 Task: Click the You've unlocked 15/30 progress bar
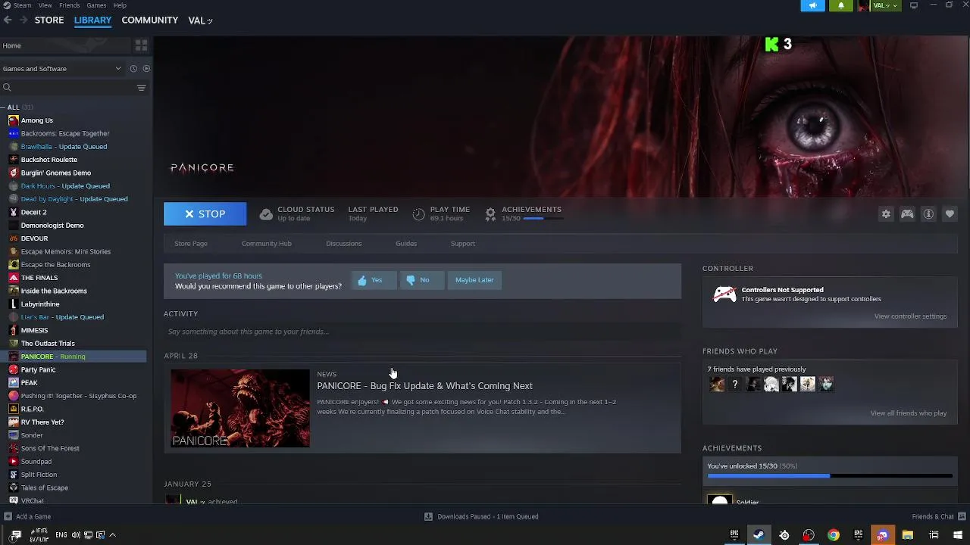[830, 476]
